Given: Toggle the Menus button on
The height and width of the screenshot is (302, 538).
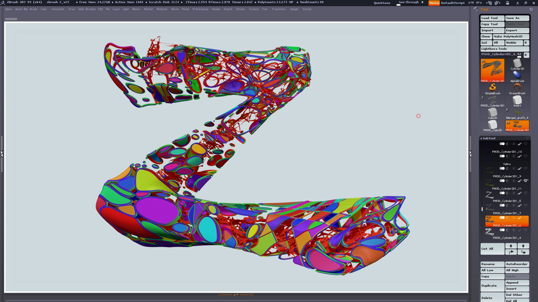Looking at the screenshot, I should pos(434,3).
